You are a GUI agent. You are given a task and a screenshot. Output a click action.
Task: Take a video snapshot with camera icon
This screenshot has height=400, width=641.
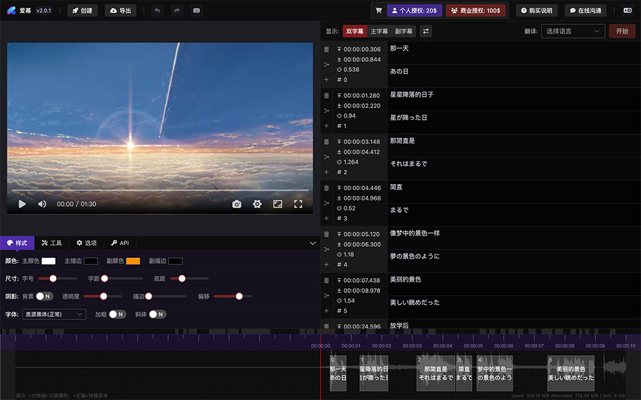tap(237, 204)
